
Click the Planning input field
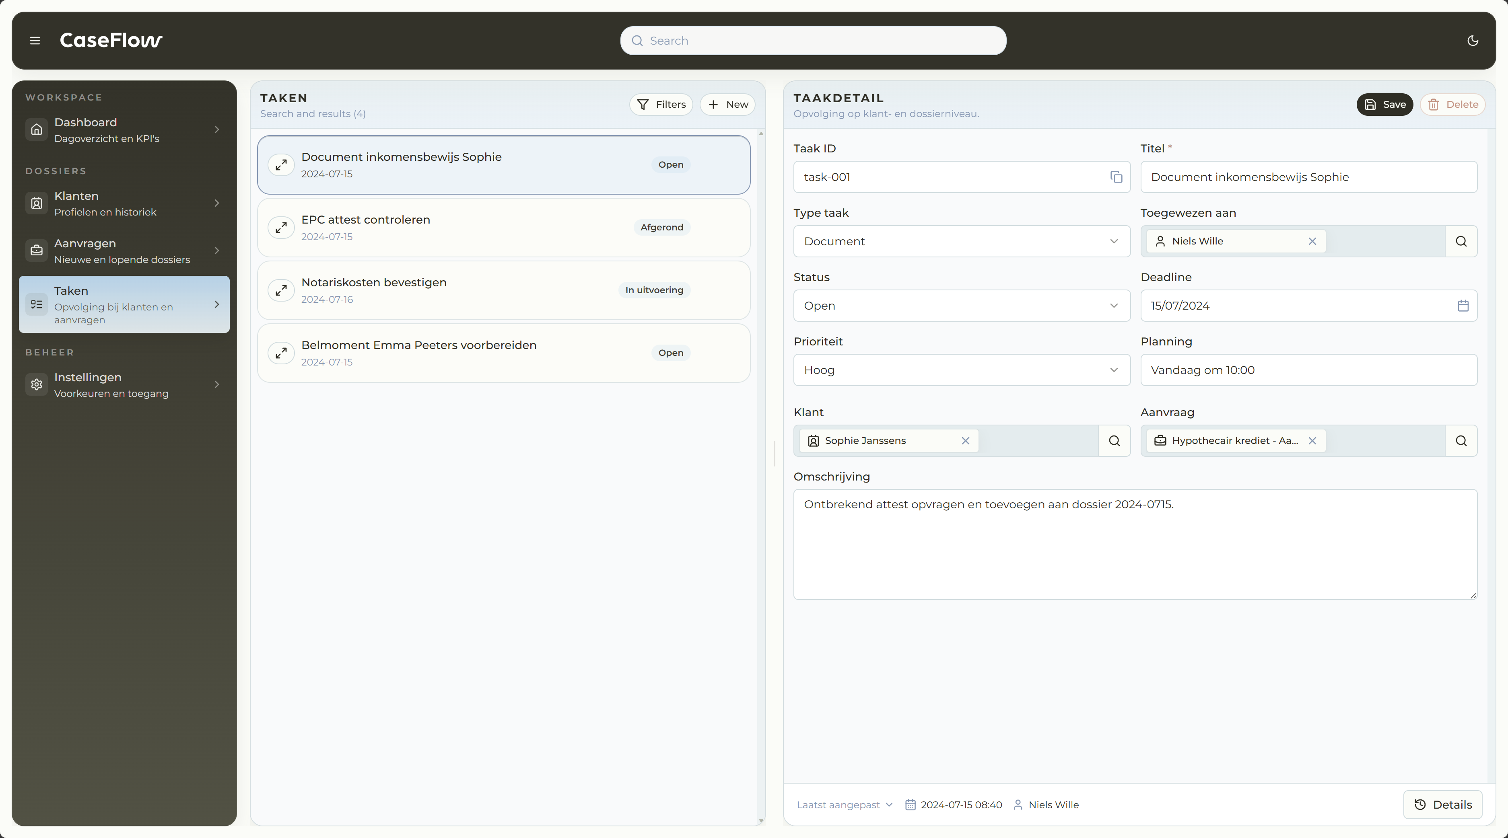click(x=1308, y=370)
